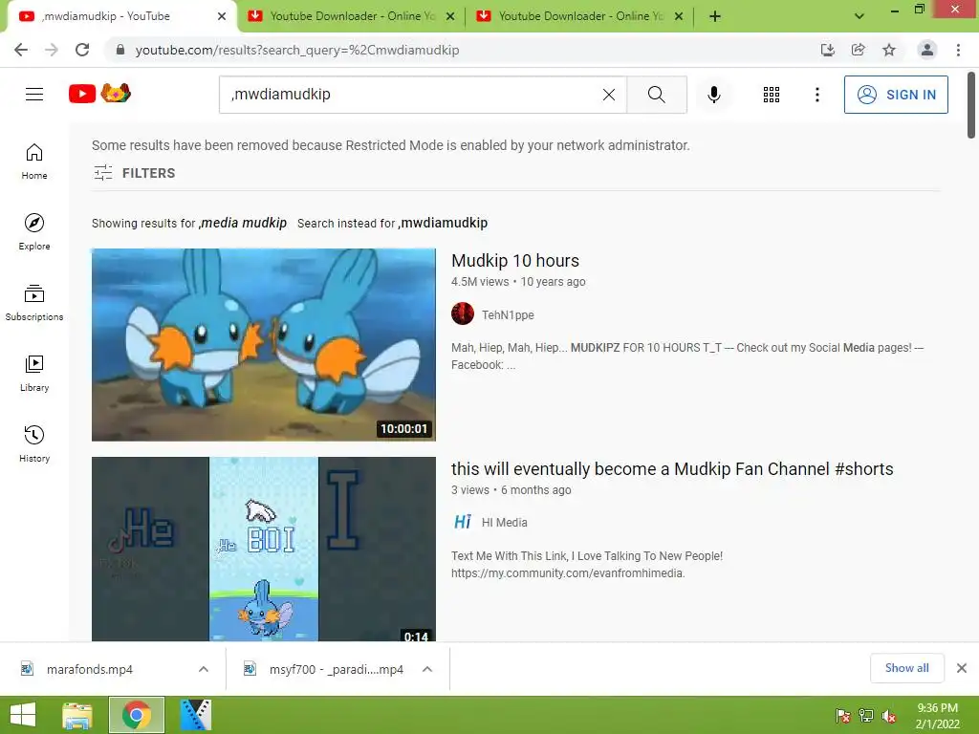
Task: View the site lock icon info
Action: (x=120, y=50)
